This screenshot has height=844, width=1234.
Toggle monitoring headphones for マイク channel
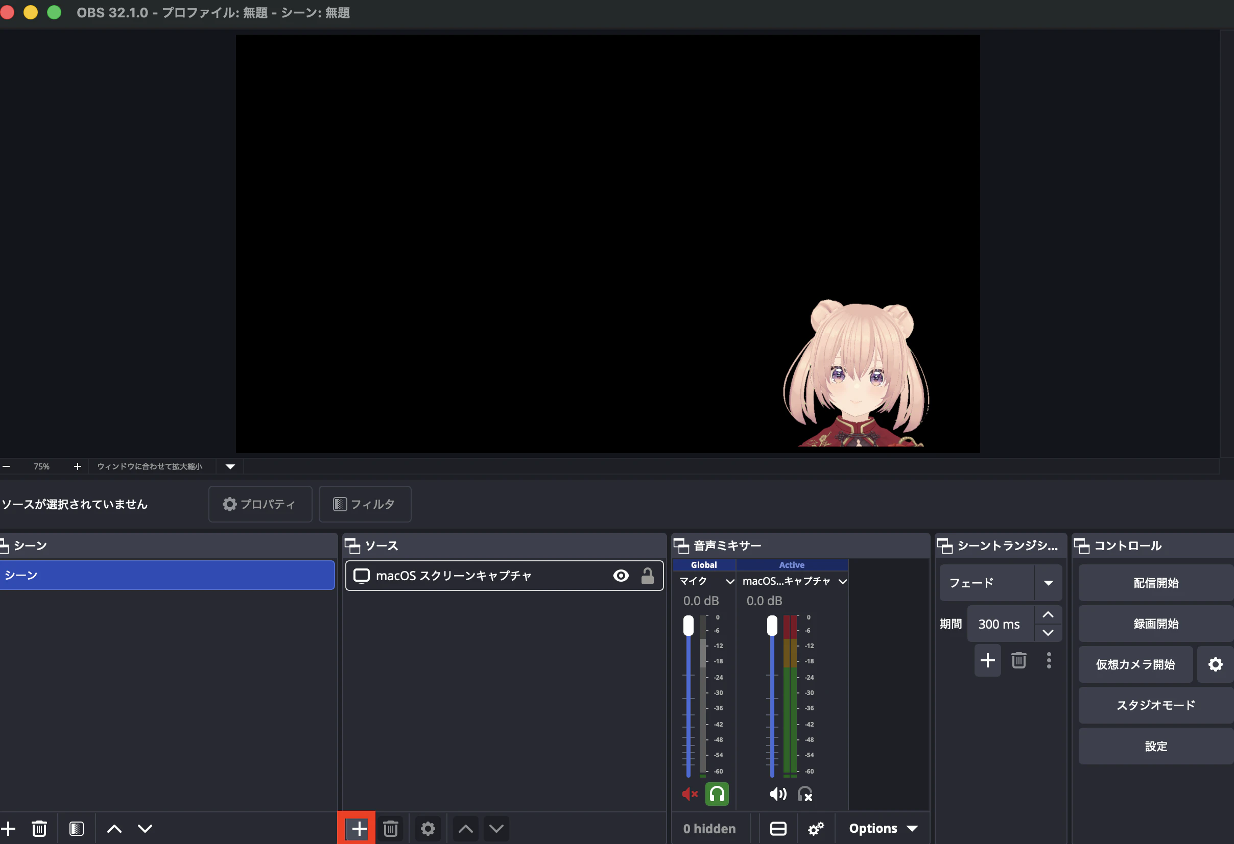[717, 793]
